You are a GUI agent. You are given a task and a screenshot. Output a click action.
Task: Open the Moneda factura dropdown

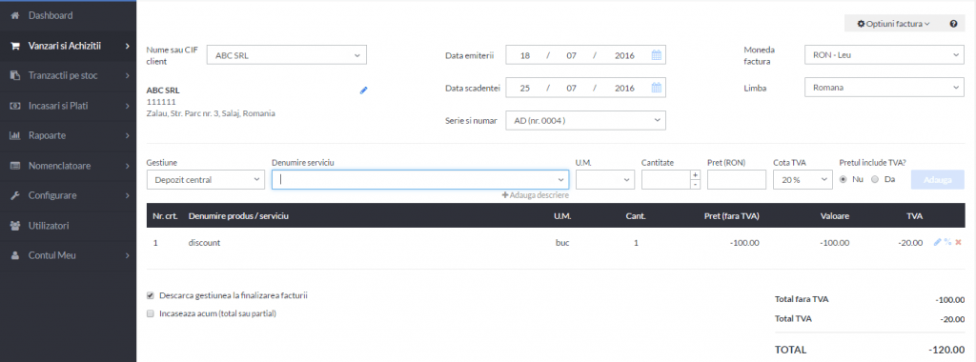[x=884, y=54]
